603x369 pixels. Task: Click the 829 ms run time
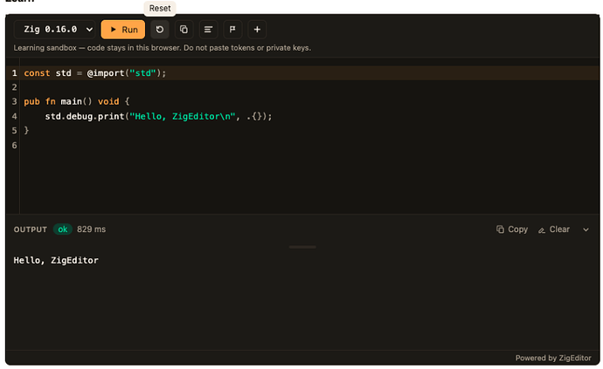(x=91, y=229)
